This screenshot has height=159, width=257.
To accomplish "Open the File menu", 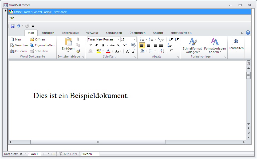I will pos(12,18).
